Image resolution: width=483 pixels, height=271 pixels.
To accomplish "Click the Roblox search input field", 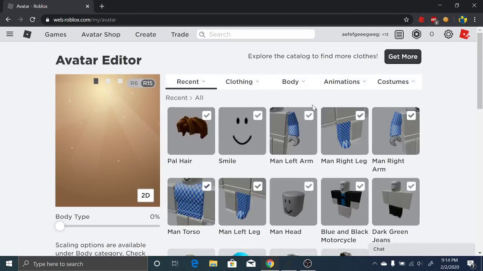I will [x=256, y=34].
